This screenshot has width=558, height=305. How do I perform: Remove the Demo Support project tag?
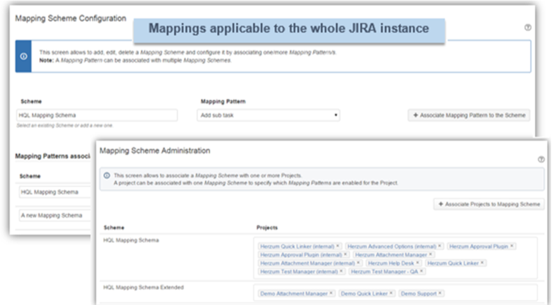(440, 293)
